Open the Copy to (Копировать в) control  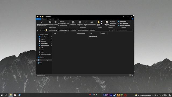[x=80, y=23]
